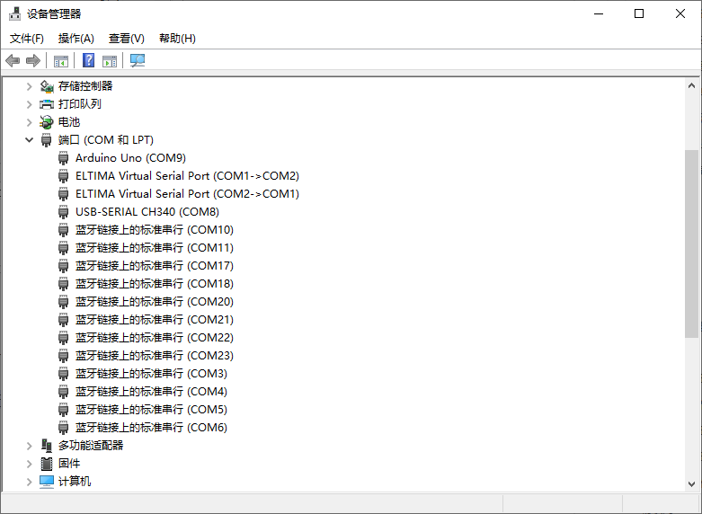
Task: Select Bluetooth serial port (COM21) text
Action: [x=155, y=320]
